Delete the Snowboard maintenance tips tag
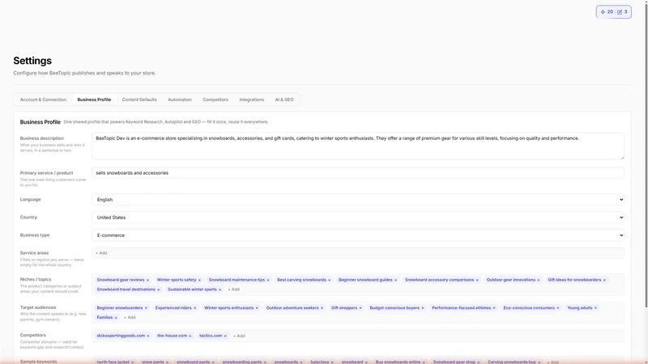Screen dimensions: 648x364 click(x=268, y=280)
